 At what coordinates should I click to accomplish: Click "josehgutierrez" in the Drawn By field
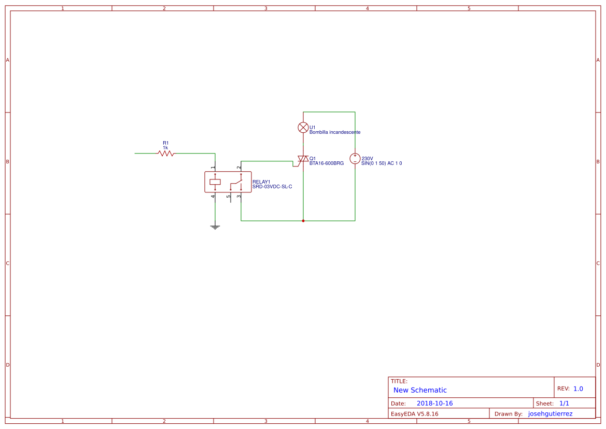(x=550, y=413)
